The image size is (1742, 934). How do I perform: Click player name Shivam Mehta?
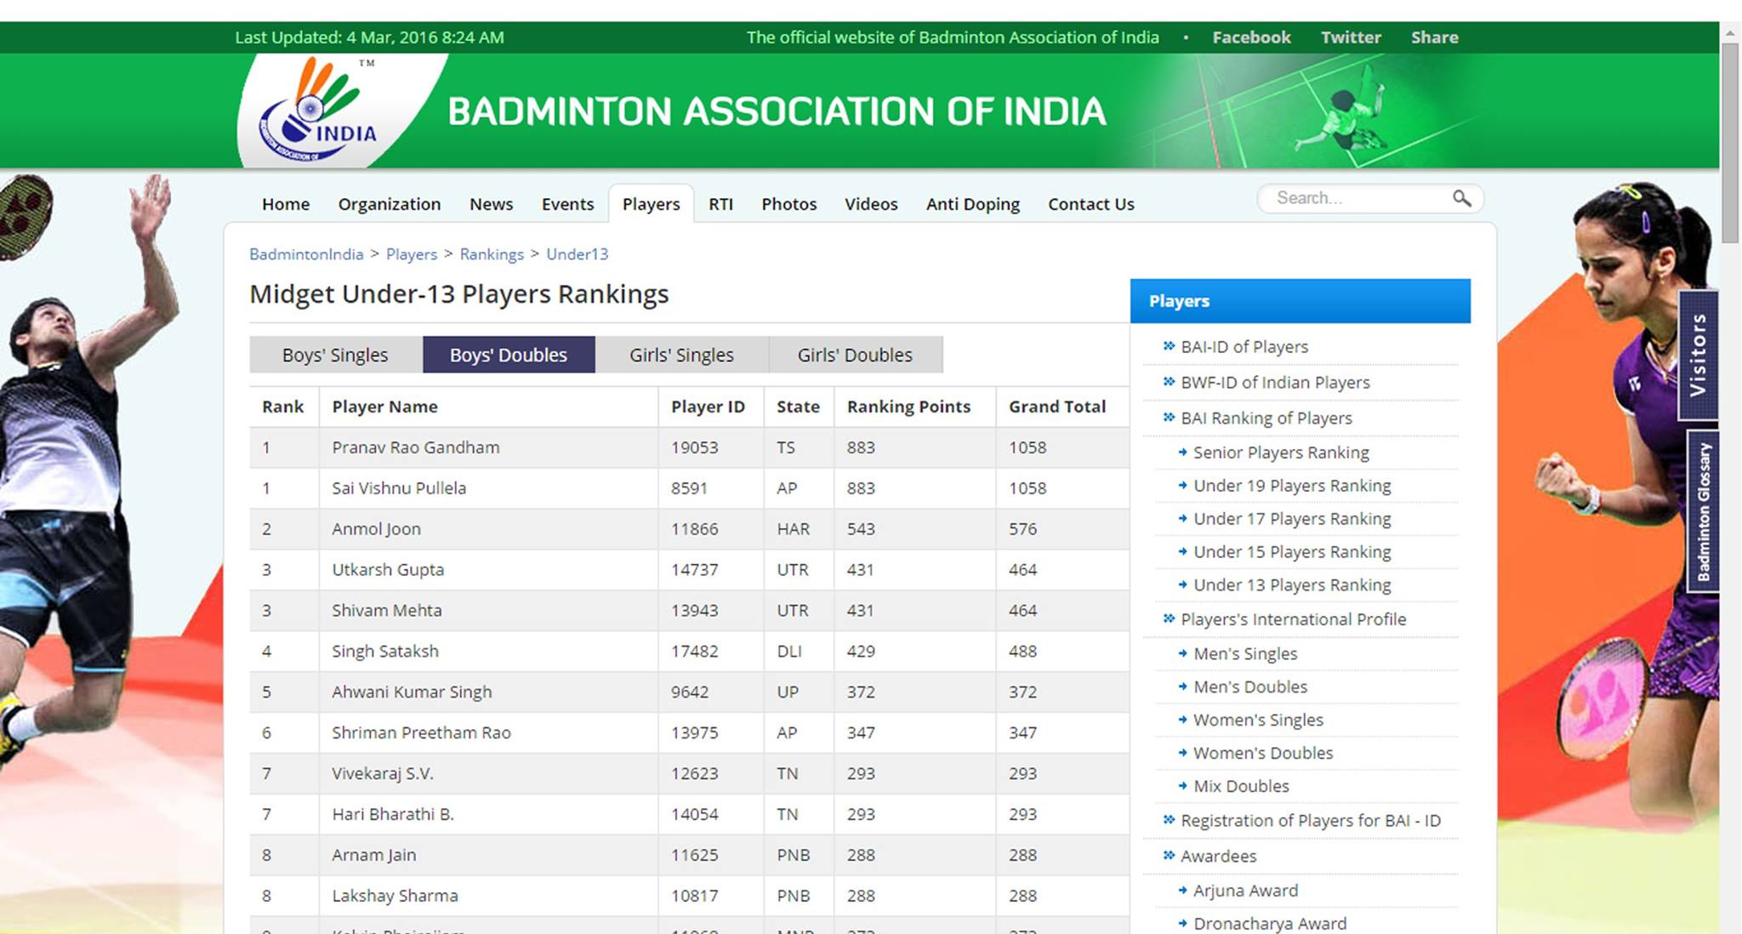387,611
